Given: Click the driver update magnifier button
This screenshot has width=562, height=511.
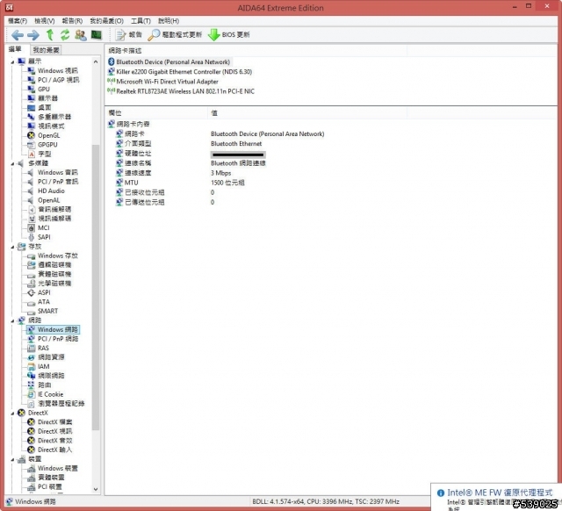Looking at the screenshot, I should (x=175, y=35).
